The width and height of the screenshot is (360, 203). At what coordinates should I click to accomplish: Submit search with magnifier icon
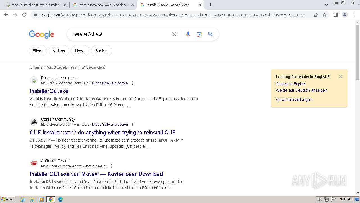coord(210,34)
